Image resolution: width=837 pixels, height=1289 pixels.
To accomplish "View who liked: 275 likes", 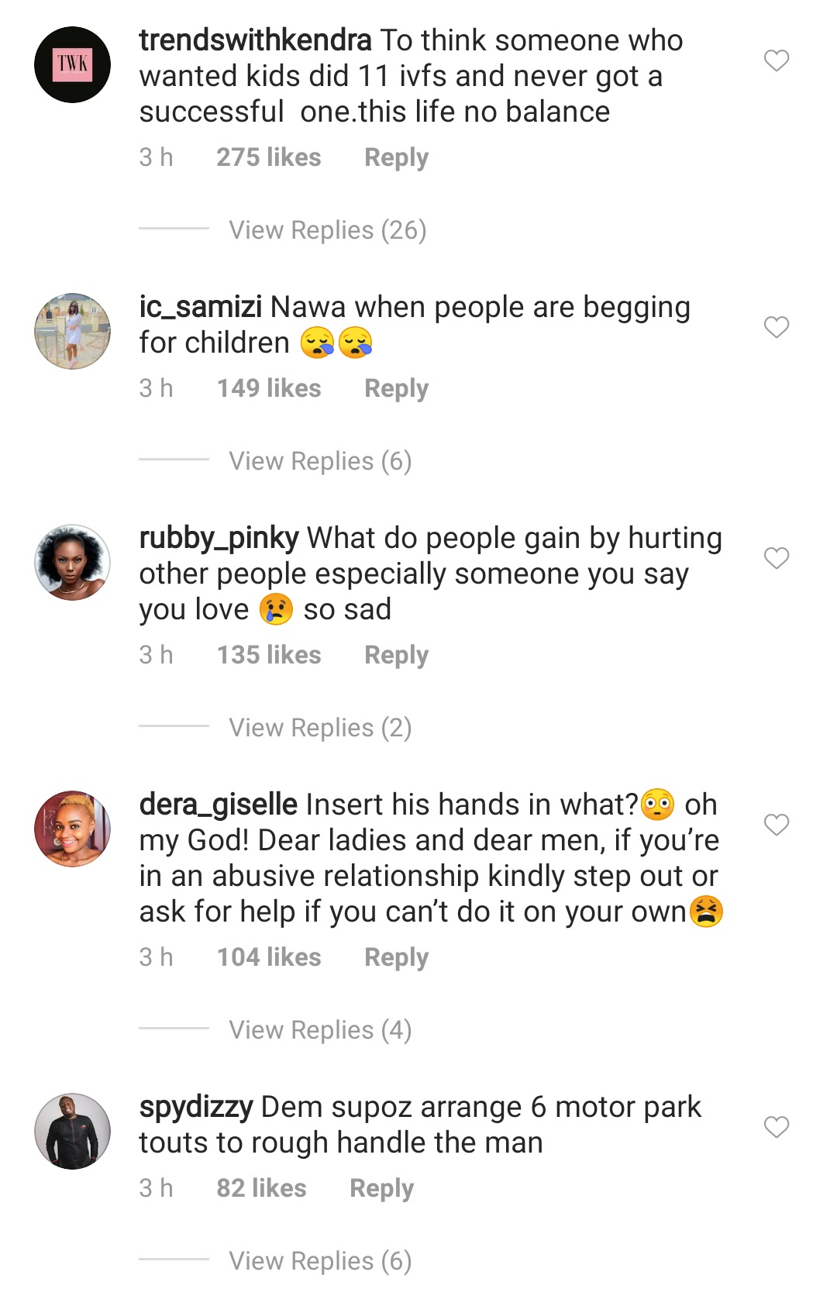I will tap(268, 157).
